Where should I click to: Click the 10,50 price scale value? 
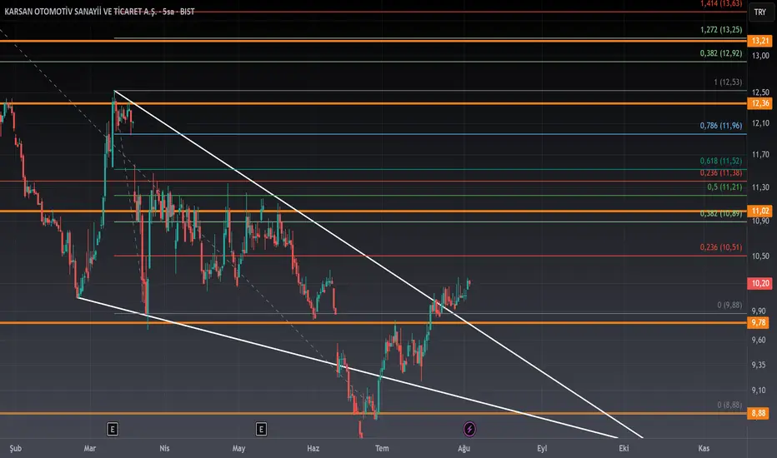click(x=760, y=256)
